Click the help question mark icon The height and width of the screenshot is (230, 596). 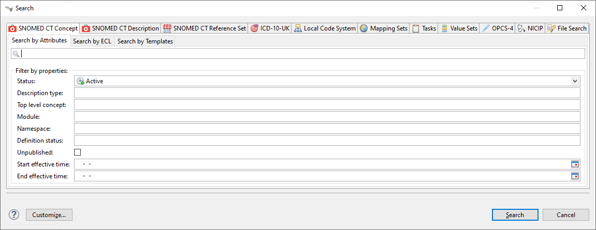point(14,214)
